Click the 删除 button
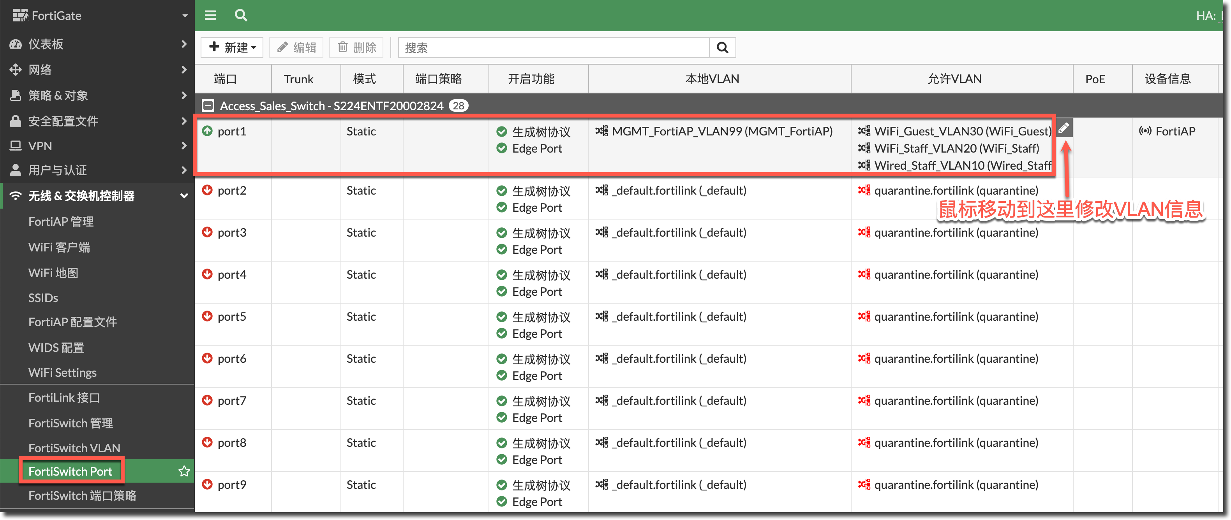The width and height of the screenshot is (1231, 520). (356, 48)
